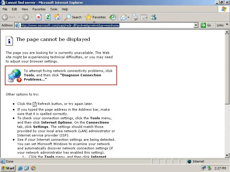Launch Outlook Express from Quick Launch
The width and height of the screenshot is (230, 172).
[x=27, y=168]
